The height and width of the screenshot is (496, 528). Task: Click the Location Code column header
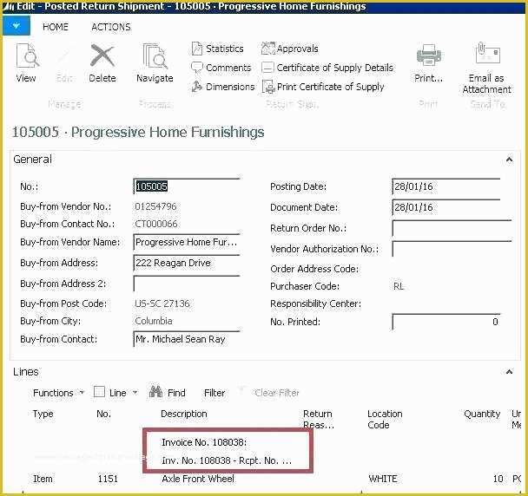pyautogui.click(x=385, y=420)
